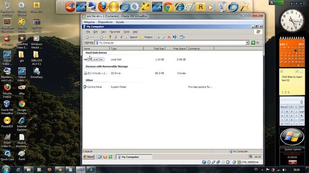Open the gta folder on the desktop
The image size is (309, 173).
point(21,57)
